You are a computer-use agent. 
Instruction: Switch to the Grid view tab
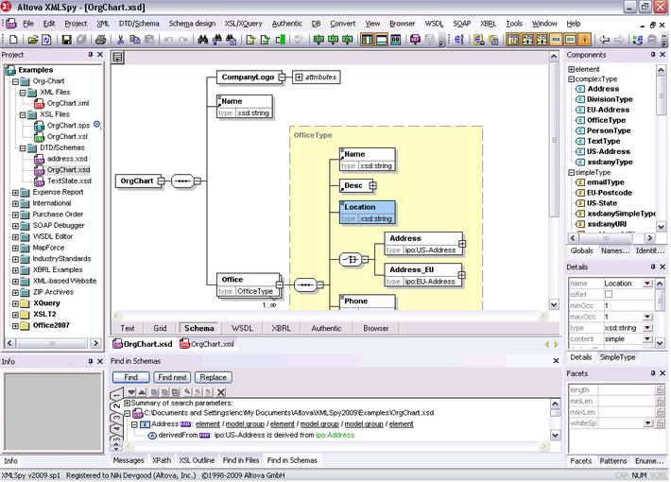160,328
